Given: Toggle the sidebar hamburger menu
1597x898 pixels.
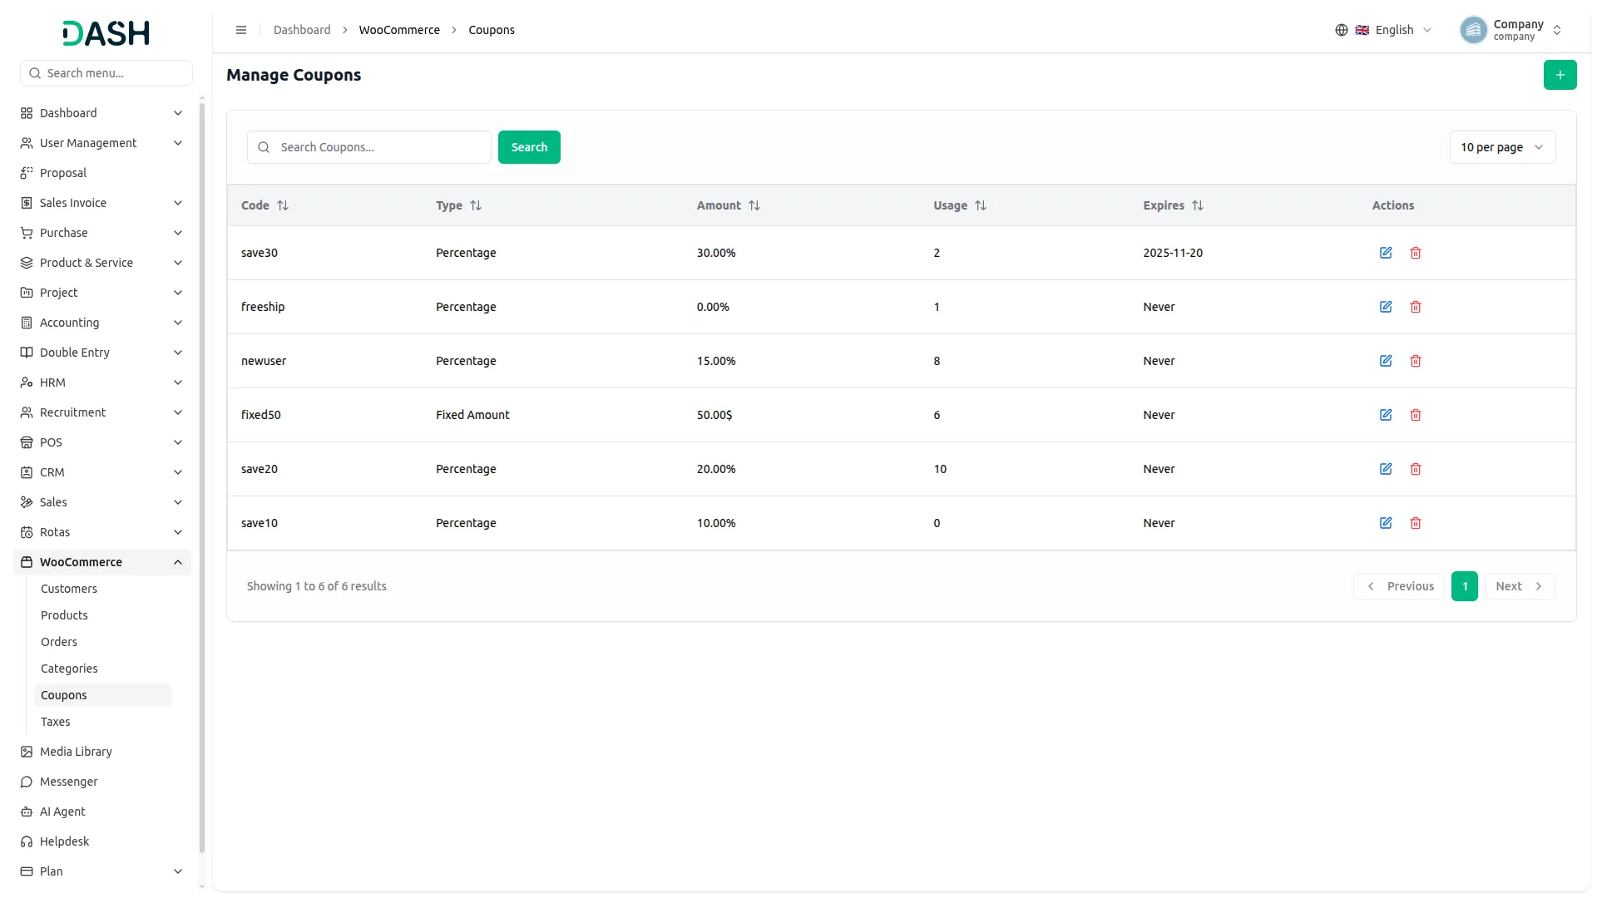Looking at the screenshot, I should coord(241,30).
